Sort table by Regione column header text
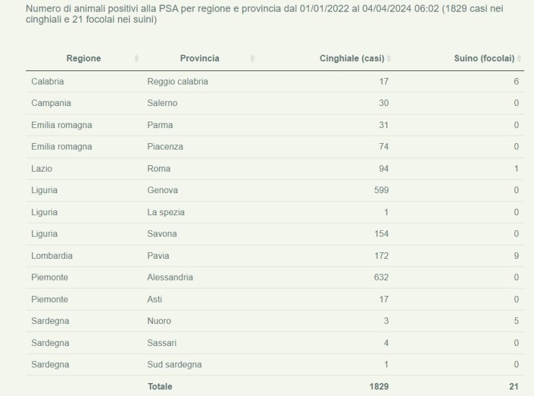This screenshot has height=396, width=534. click(83, 59)
